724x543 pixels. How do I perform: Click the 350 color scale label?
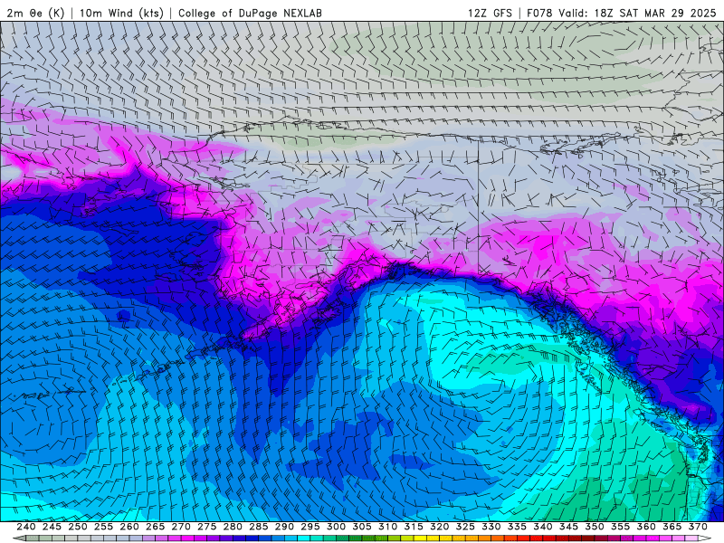click(x=595, y=527)
